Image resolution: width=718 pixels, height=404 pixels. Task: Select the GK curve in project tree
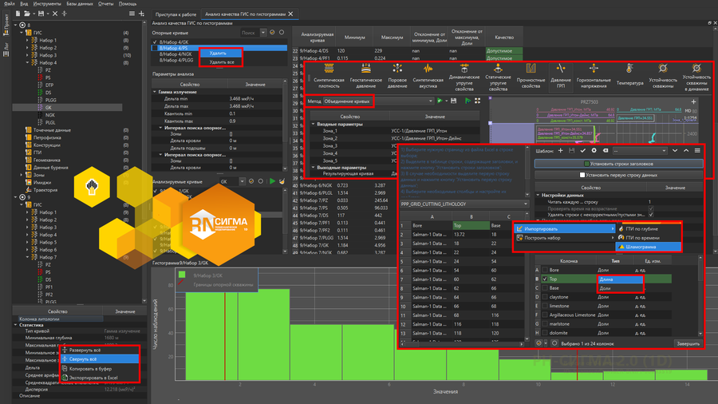click(49, 107)
